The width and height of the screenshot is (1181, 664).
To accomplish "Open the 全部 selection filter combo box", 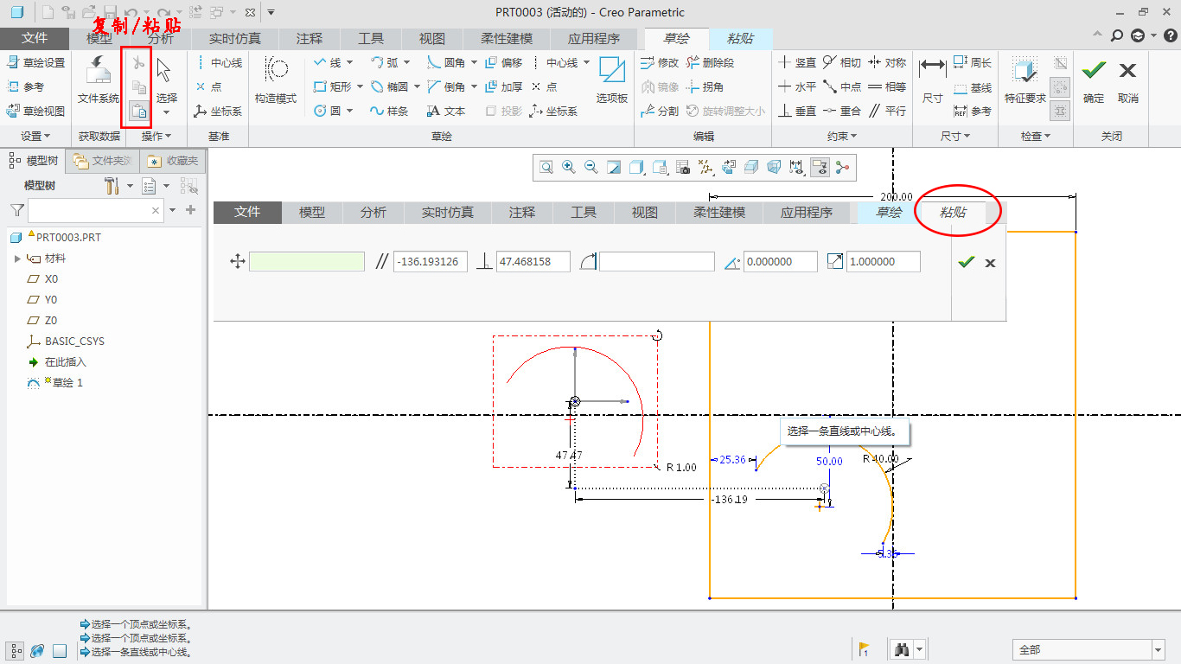I will tap(1088, 650).
